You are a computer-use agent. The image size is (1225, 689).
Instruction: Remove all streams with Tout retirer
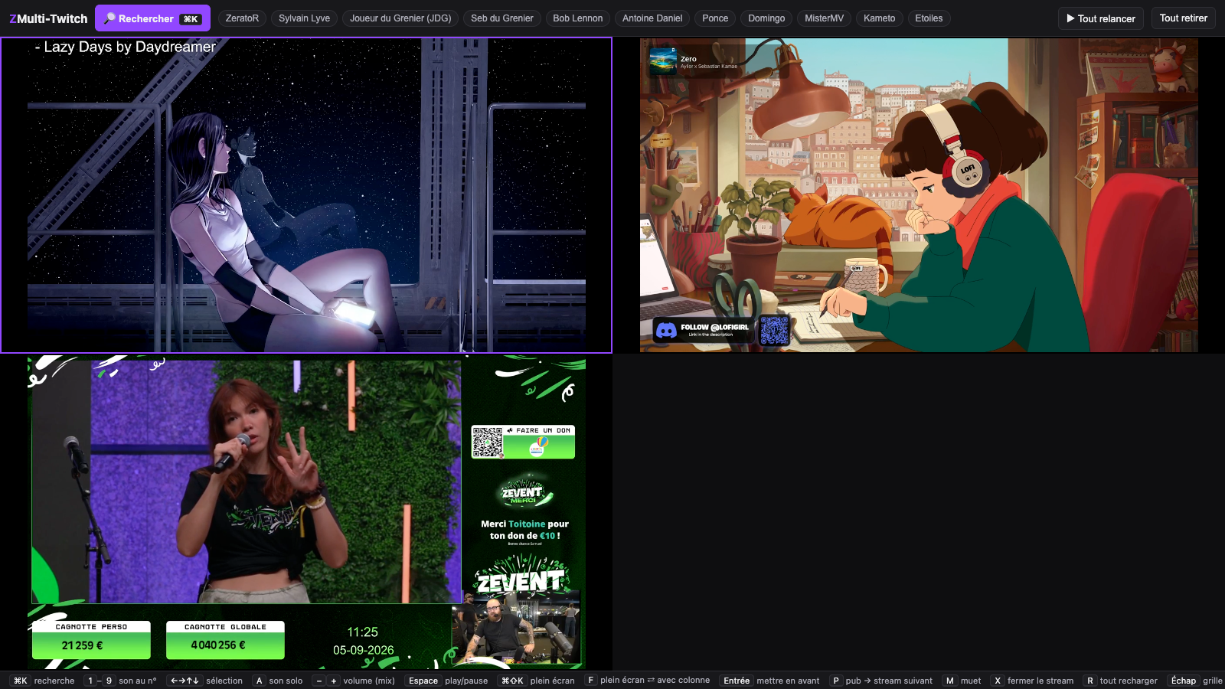(x=1183, y=18)
